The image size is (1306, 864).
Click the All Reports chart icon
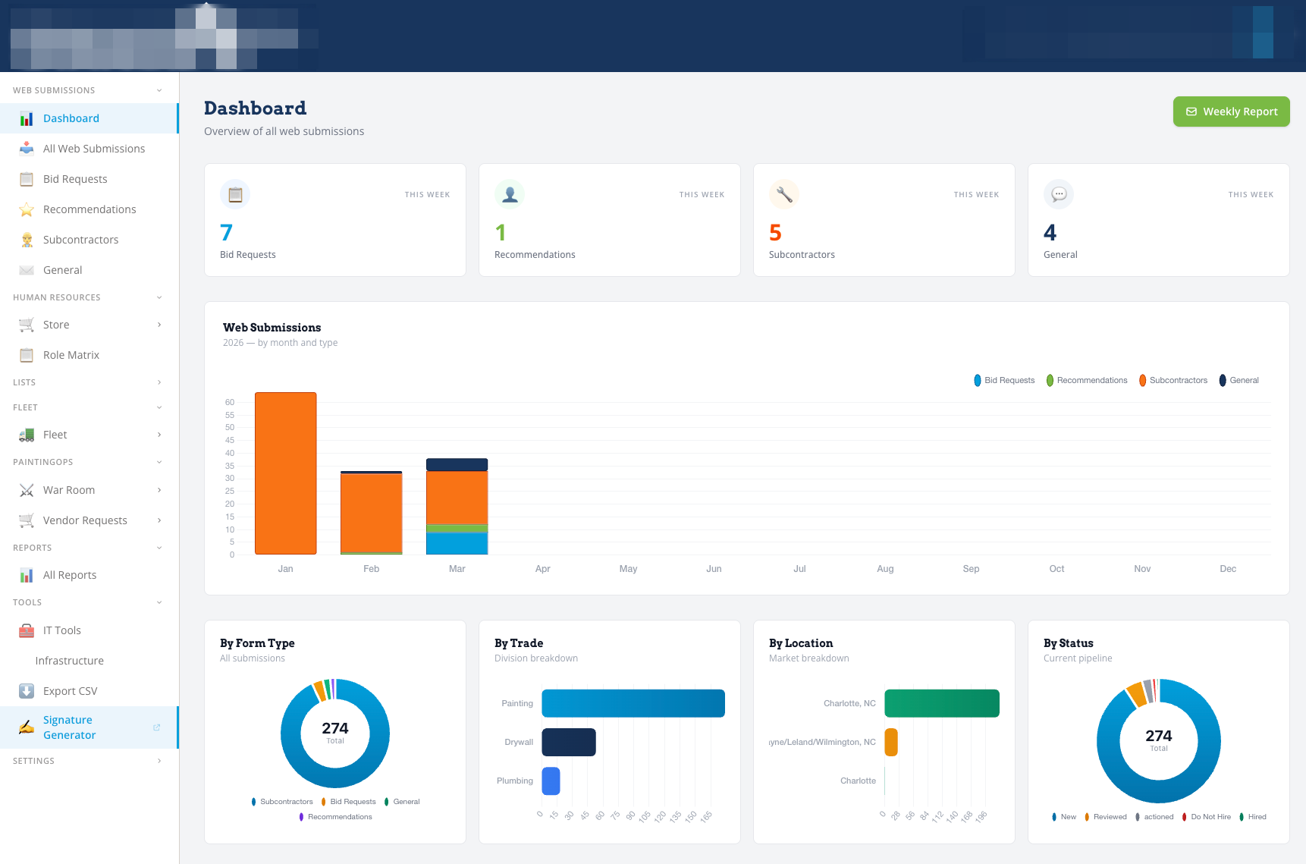(x=27, y=575)
